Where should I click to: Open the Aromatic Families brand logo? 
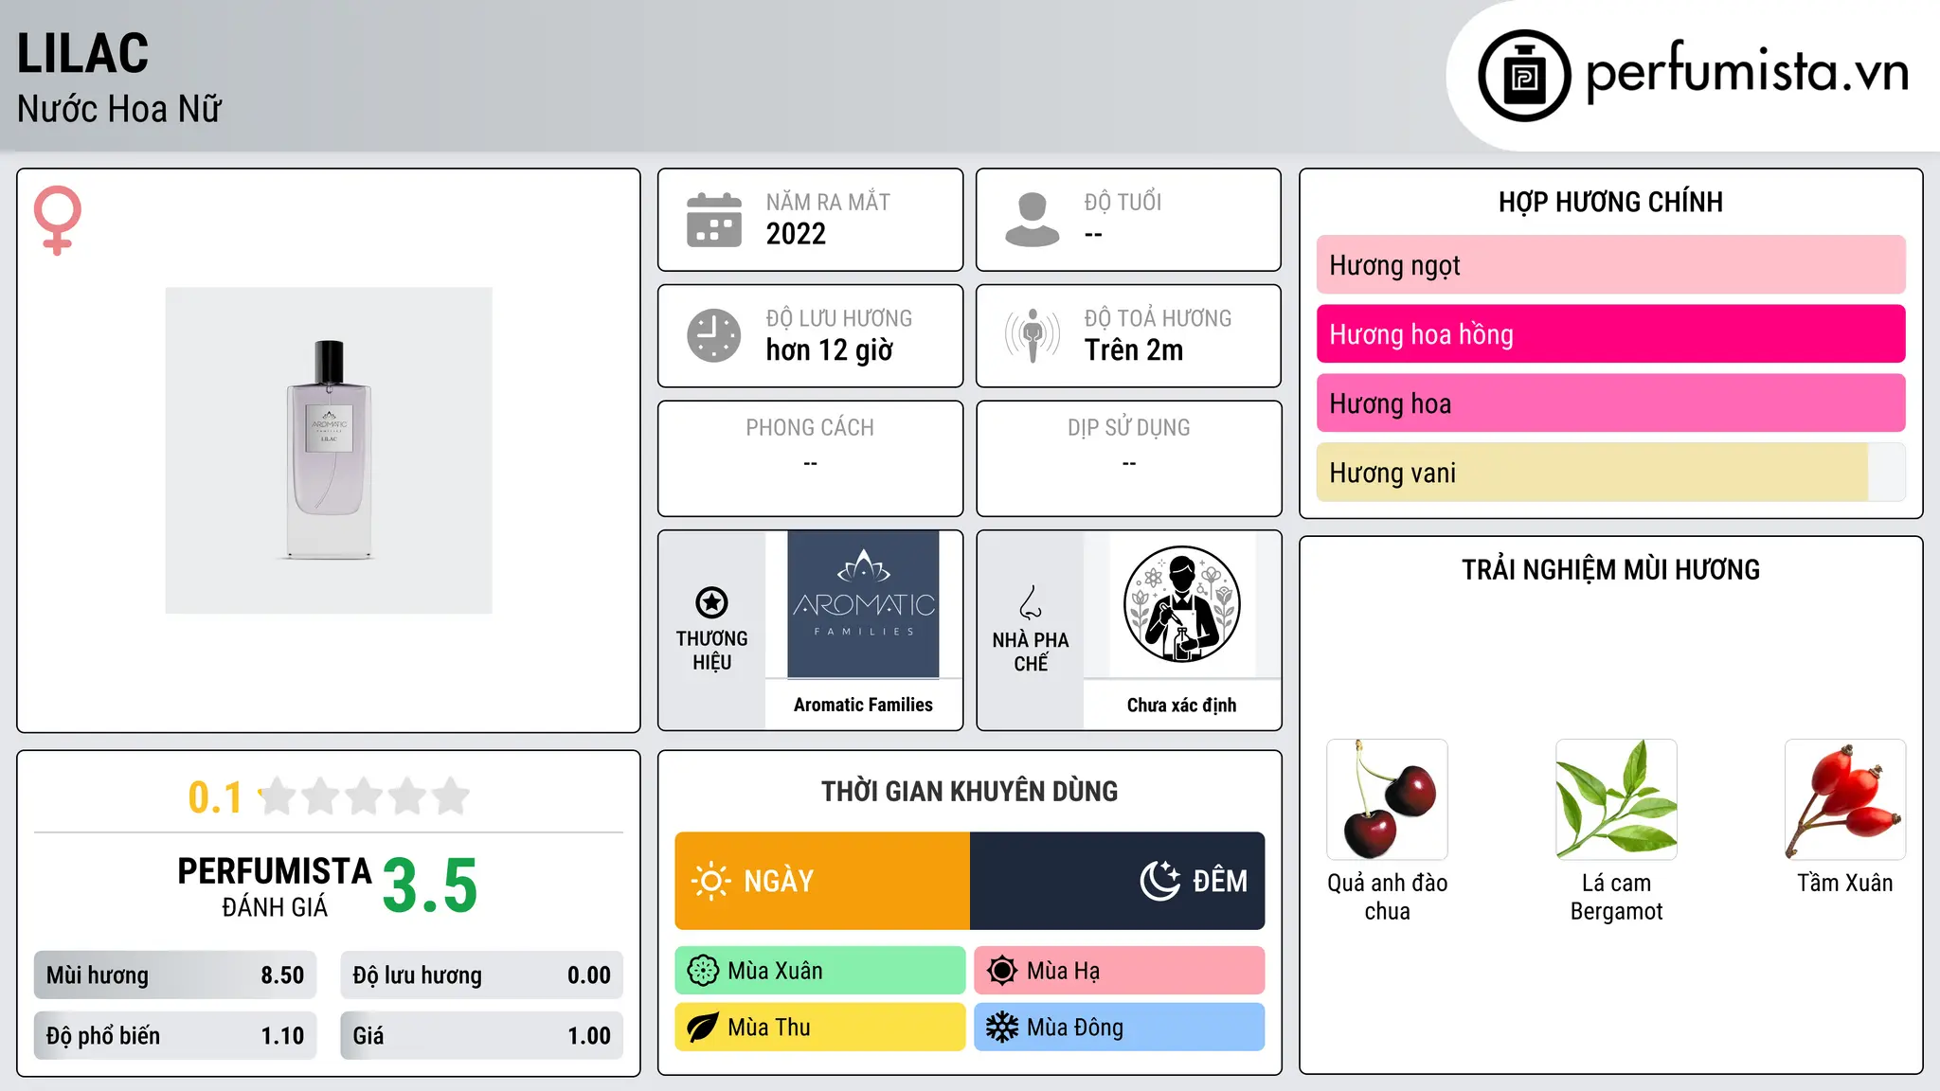pos(863,604)
